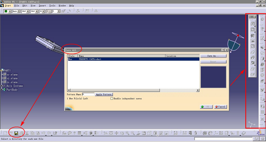Click into the Pattern Name field
The width and height of the screenshot is (266, 142).
pyautogui.click(x=88, y=94)
